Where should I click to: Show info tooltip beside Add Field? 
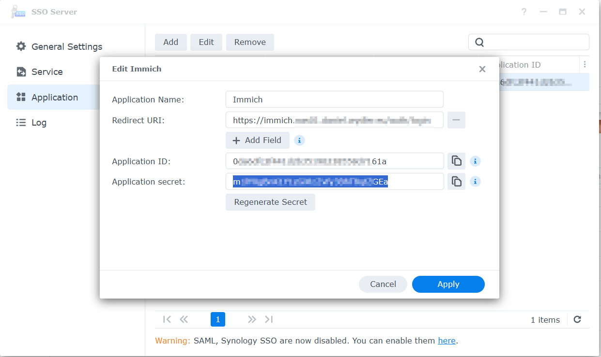click(x=299, y=140)
